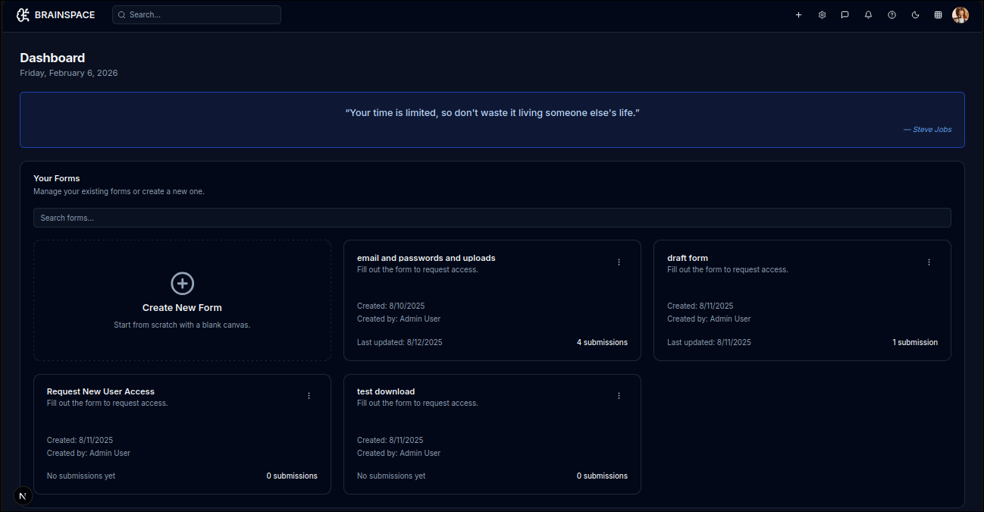Click the Brainspace logo icon
The width and height of the screenshot is (984, 512).
tap(23, 15)
